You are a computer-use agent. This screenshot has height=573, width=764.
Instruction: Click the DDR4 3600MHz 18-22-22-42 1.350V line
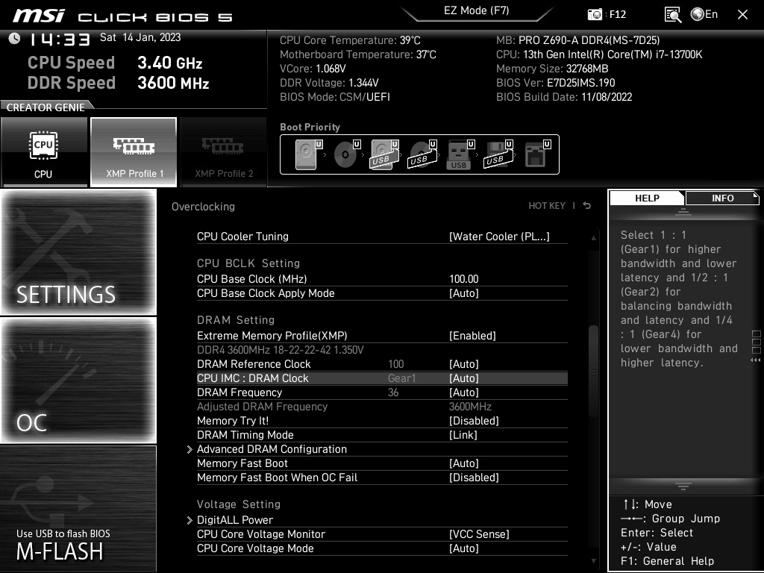(281, 350)
